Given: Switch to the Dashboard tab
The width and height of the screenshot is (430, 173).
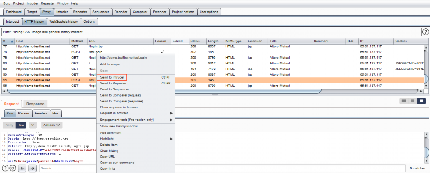Looking at the screenshot, I should [14, 12].
